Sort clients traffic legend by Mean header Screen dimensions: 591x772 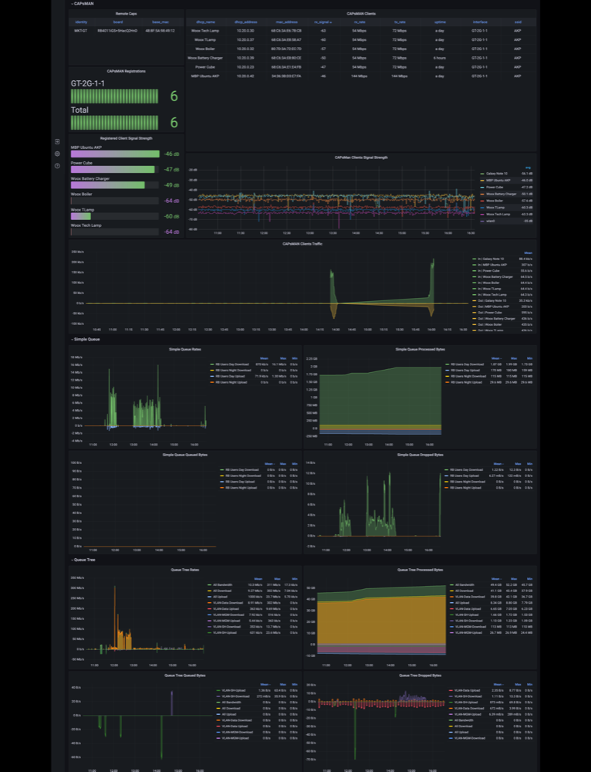(528, 252)
